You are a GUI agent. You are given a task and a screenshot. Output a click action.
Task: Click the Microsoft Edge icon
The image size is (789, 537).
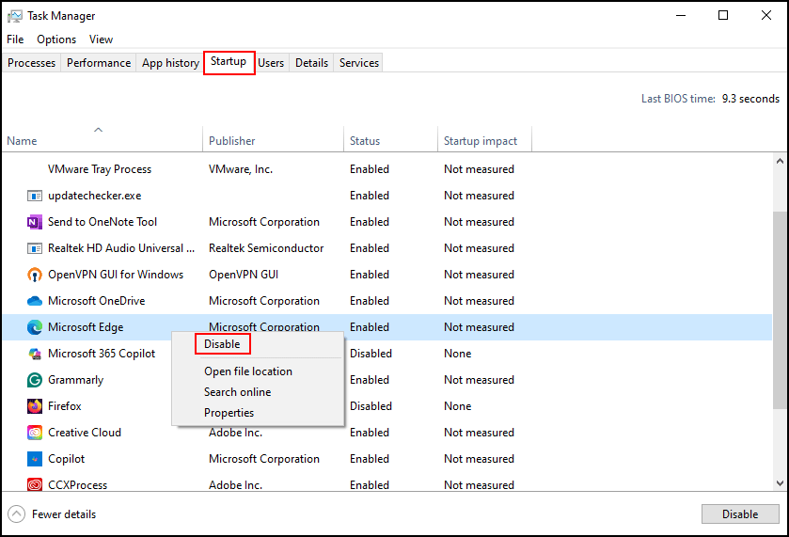[34, 327]
